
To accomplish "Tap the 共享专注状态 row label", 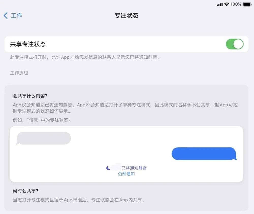I will tap(28, 44).
